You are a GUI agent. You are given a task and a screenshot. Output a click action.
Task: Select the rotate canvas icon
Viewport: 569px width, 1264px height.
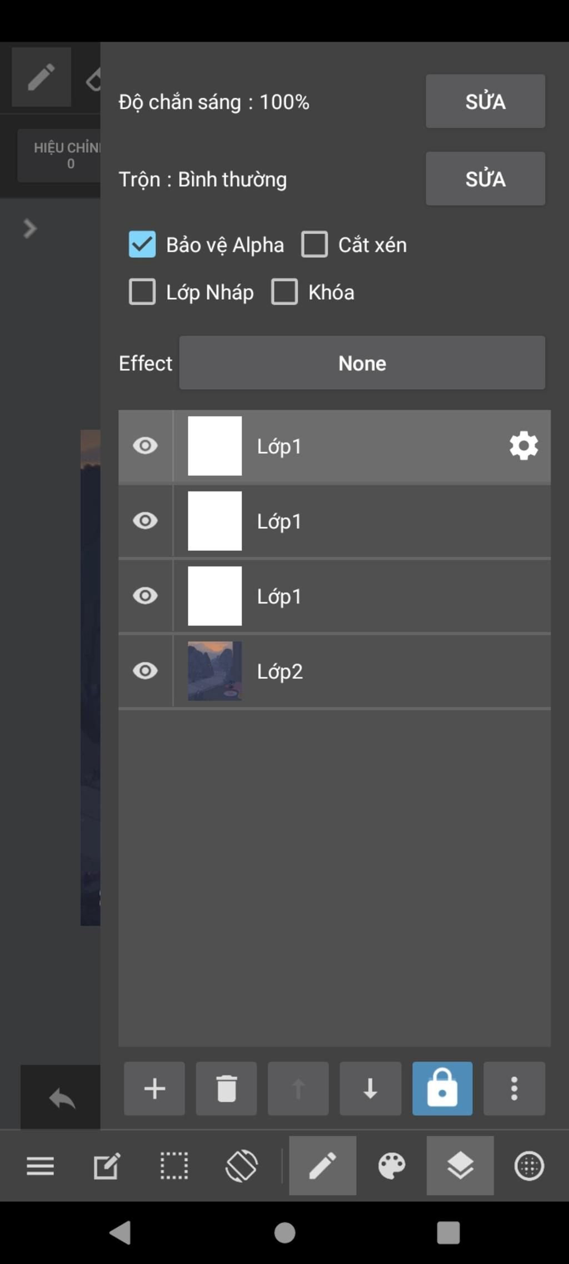241,1165
